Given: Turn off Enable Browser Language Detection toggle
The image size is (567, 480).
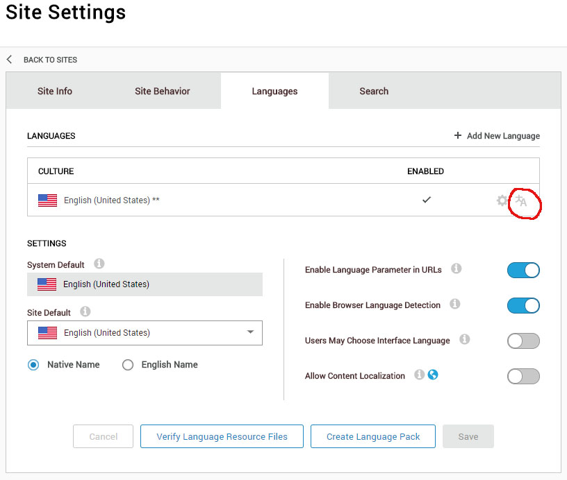Looking at the screenshot, I should 523,306.
